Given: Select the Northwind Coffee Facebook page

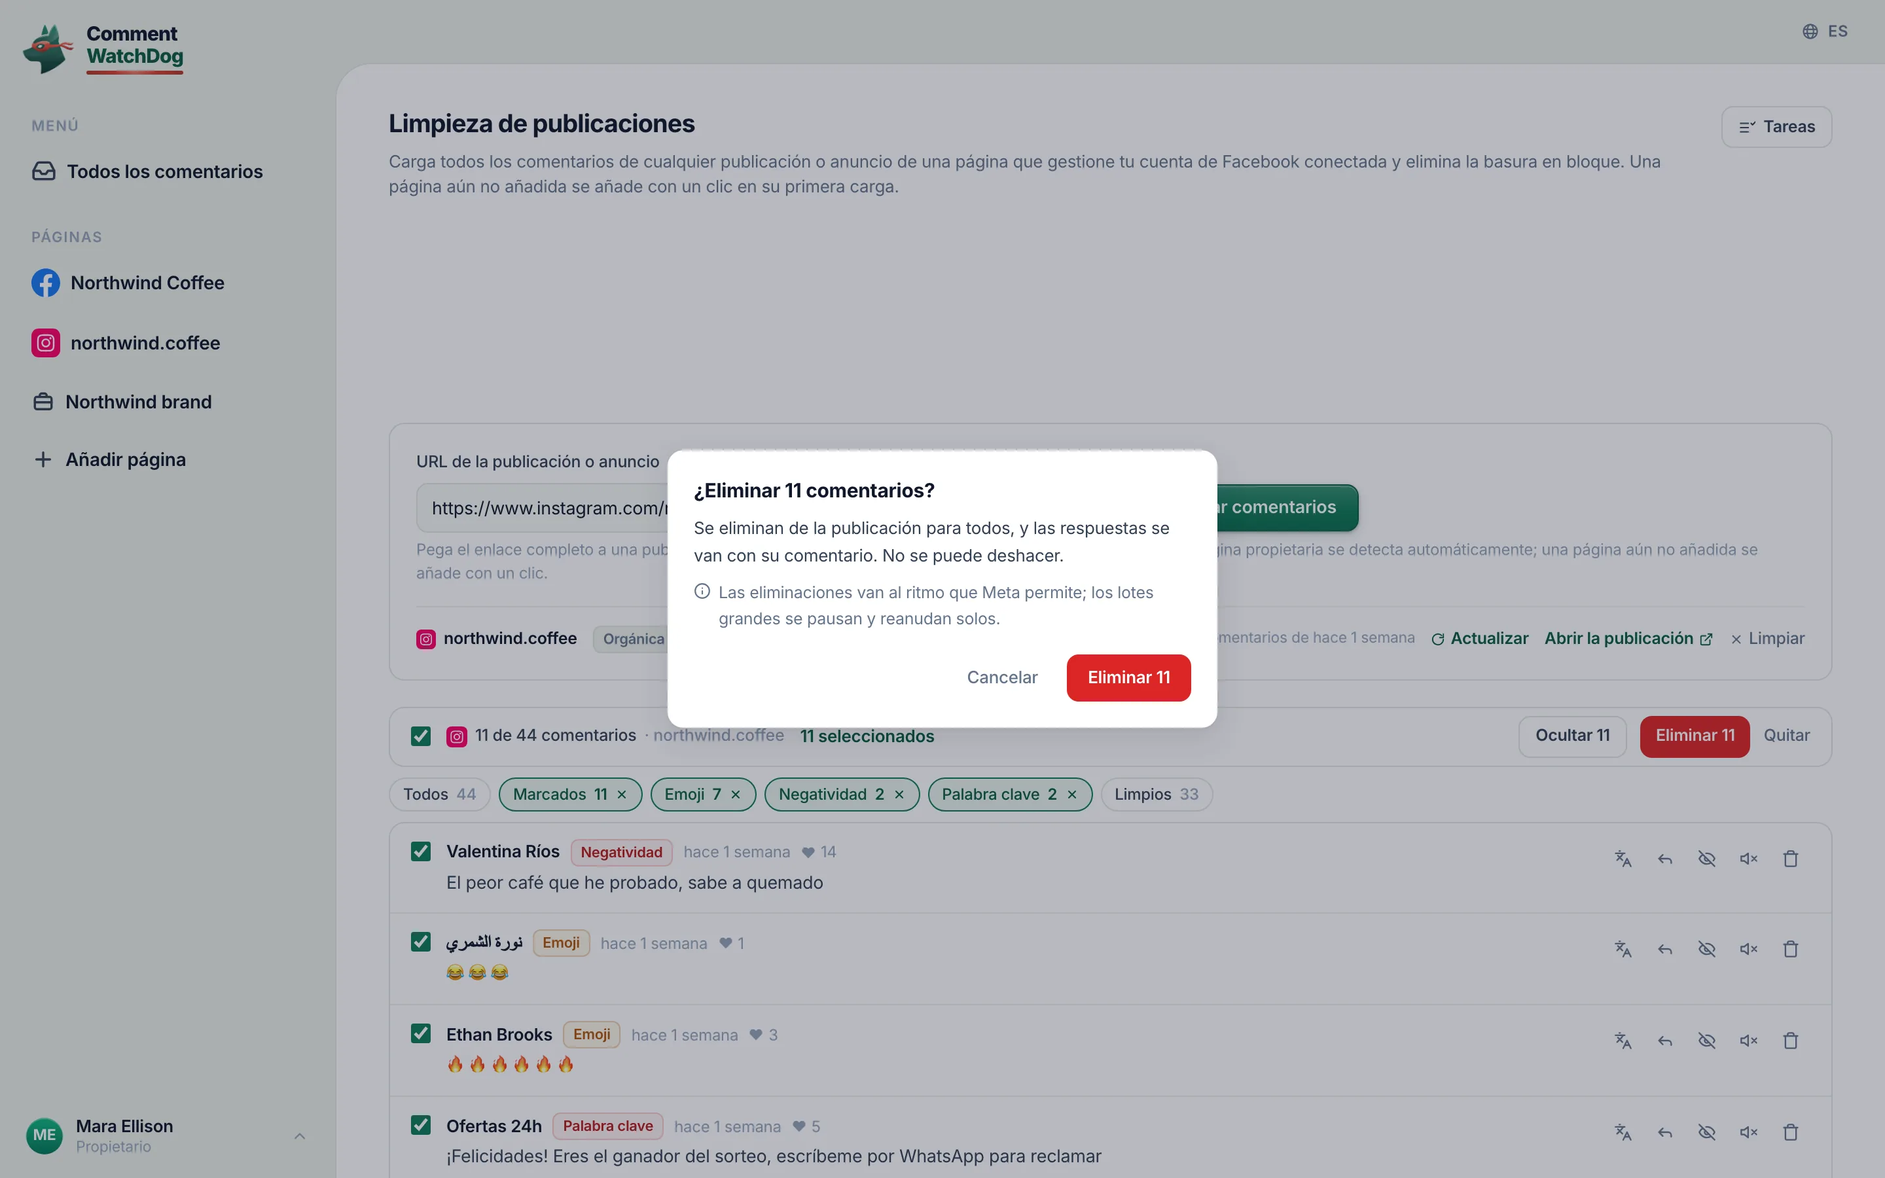Looking at the screenshot, I should (128, 283).
